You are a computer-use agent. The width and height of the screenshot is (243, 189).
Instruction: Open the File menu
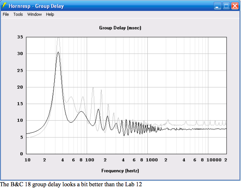[x=6, y=15]
